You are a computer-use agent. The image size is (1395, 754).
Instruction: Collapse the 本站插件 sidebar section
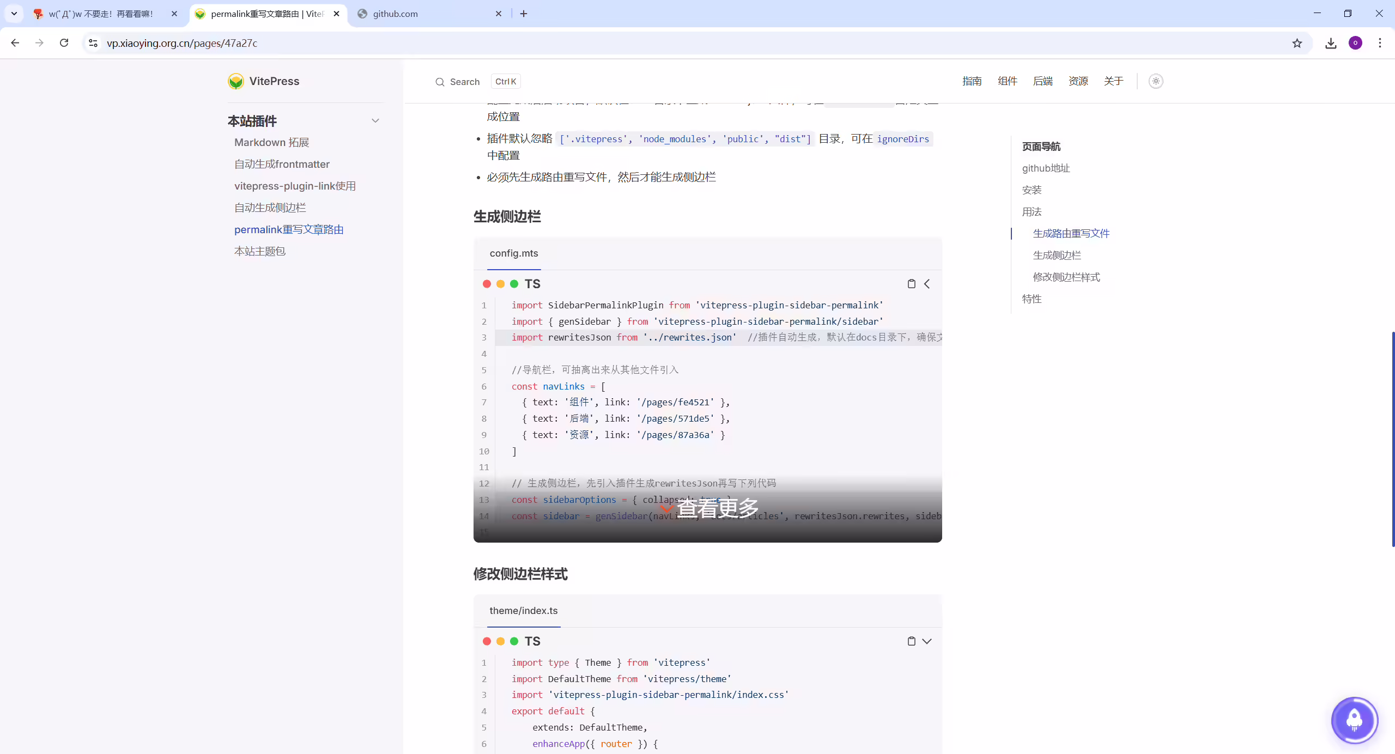pyautogui.click(x=375, y=121)
